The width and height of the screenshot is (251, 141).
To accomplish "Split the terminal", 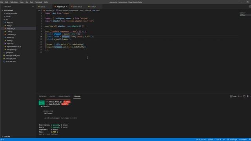I will [x=244, y=96].
